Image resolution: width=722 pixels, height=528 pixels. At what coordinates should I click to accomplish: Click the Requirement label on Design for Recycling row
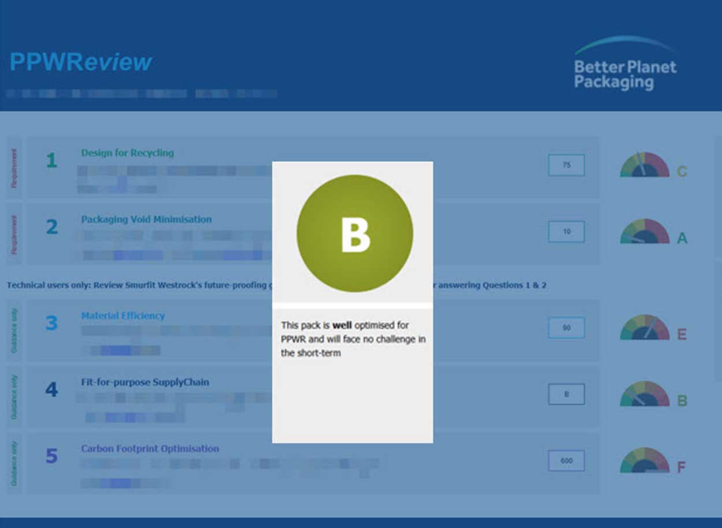pos(14,168)
